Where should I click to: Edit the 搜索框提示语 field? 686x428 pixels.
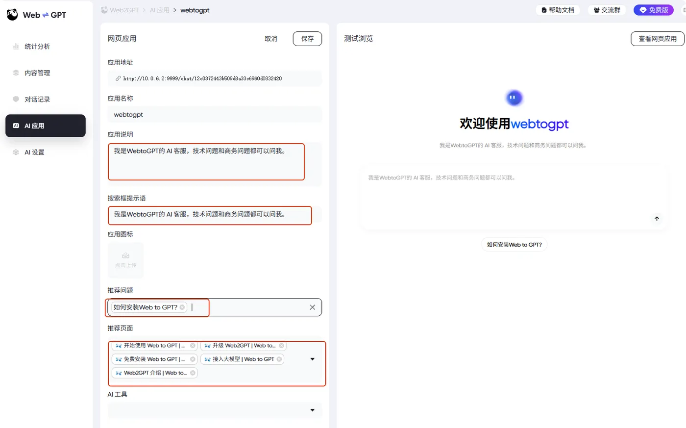[215, 215]
